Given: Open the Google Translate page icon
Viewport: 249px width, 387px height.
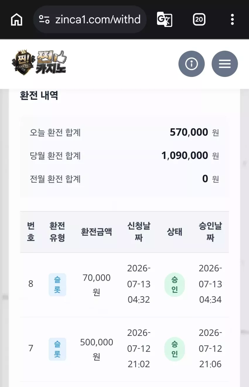Looking at the screenshot, I should [x=165, y=20].
